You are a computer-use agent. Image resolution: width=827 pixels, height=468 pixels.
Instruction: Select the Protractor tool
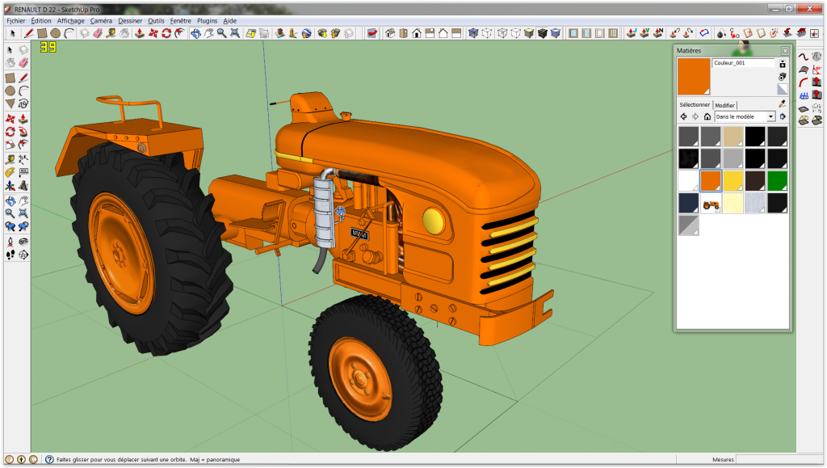click(x=10, y=172)
